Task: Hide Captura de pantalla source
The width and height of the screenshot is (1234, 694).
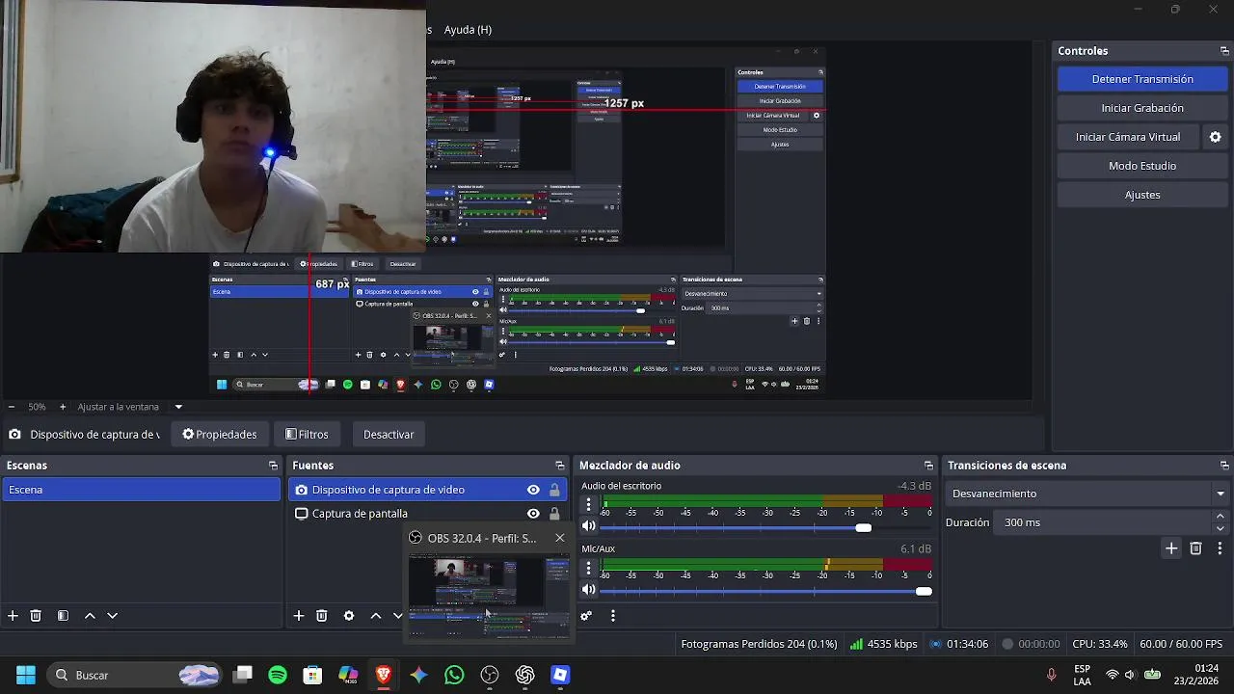Action: point(533,514)
